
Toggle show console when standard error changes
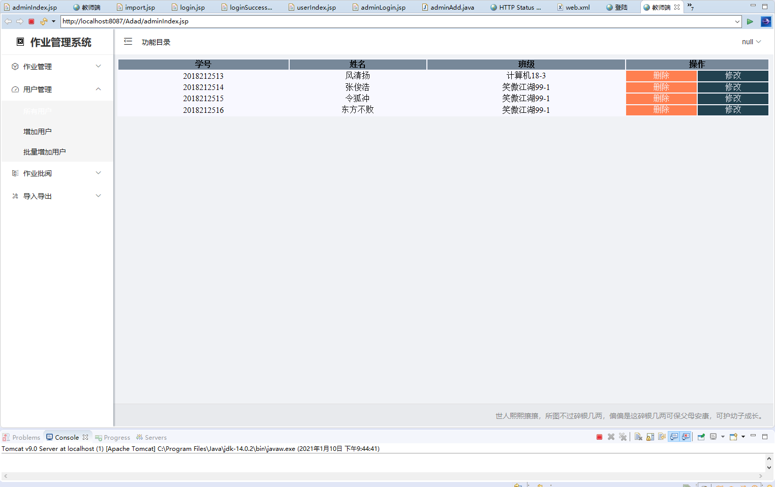tap(686, 437)
